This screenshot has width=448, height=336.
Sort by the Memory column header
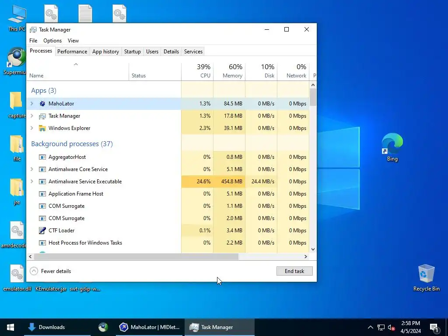(x=229, y=71)
